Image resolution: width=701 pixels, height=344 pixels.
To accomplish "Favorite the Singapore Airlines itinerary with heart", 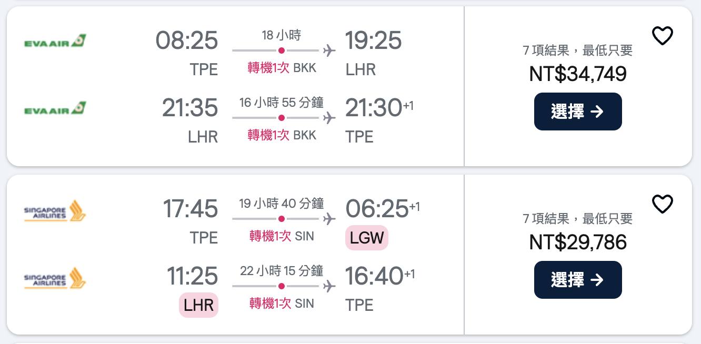I will point(662,204).
